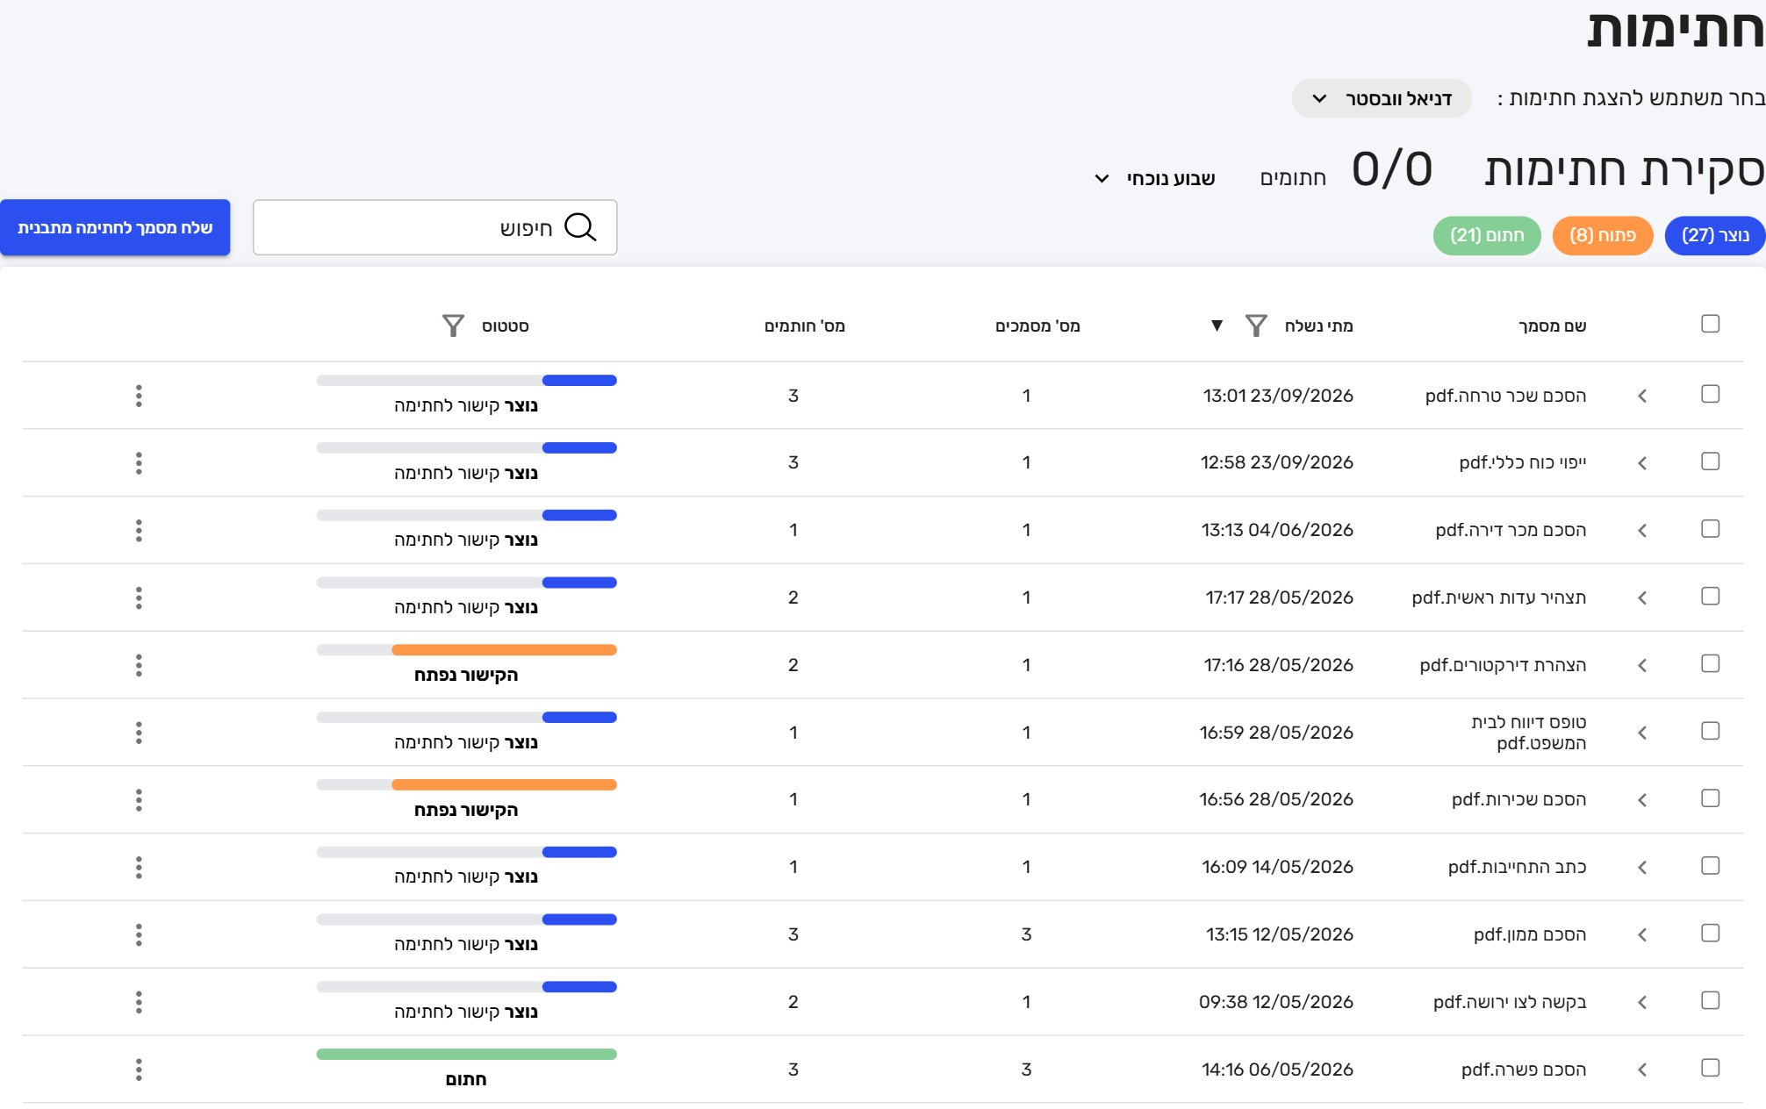This screenshot has height=1109, width=1766.
Task: Click the מס' מסמכים column header
Action: click(1037, 326)
